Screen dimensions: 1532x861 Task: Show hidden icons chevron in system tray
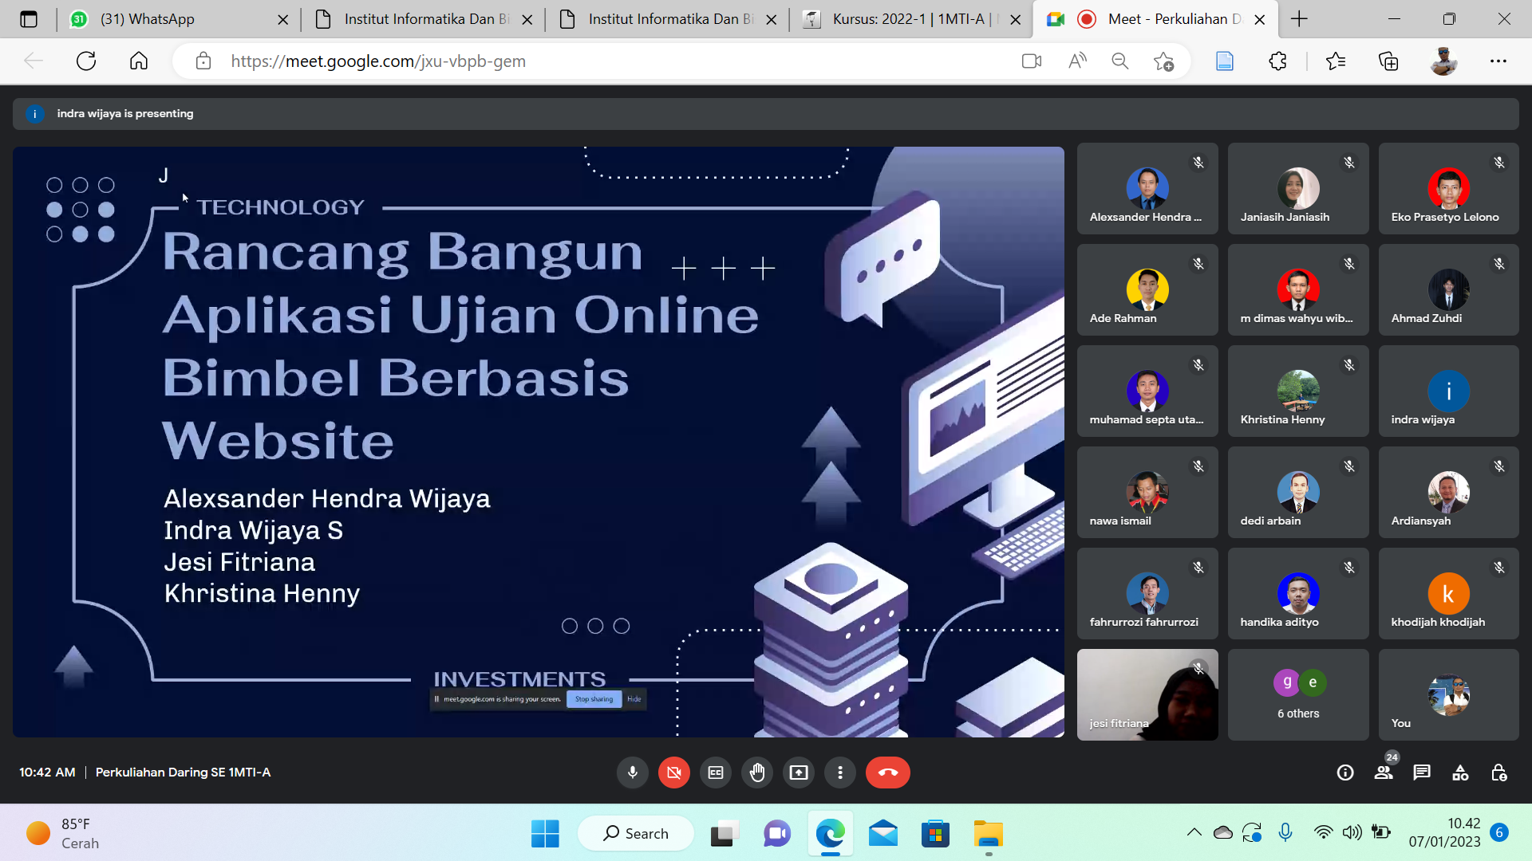click(1194, 833)
